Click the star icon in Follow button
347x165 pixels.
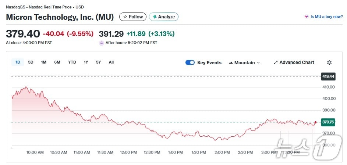pyautogui.click(x=125, y=17)
